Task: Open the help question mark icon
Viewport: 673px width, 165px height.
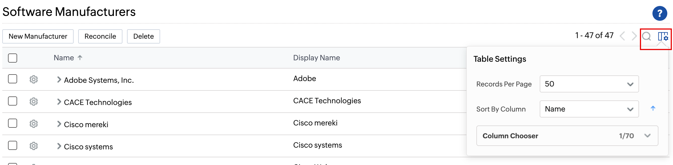Action: [660, 13]
